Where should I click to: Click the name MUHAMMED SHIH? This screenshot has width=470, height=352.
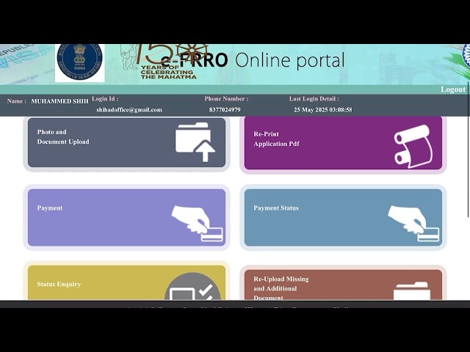click(59, 101)
